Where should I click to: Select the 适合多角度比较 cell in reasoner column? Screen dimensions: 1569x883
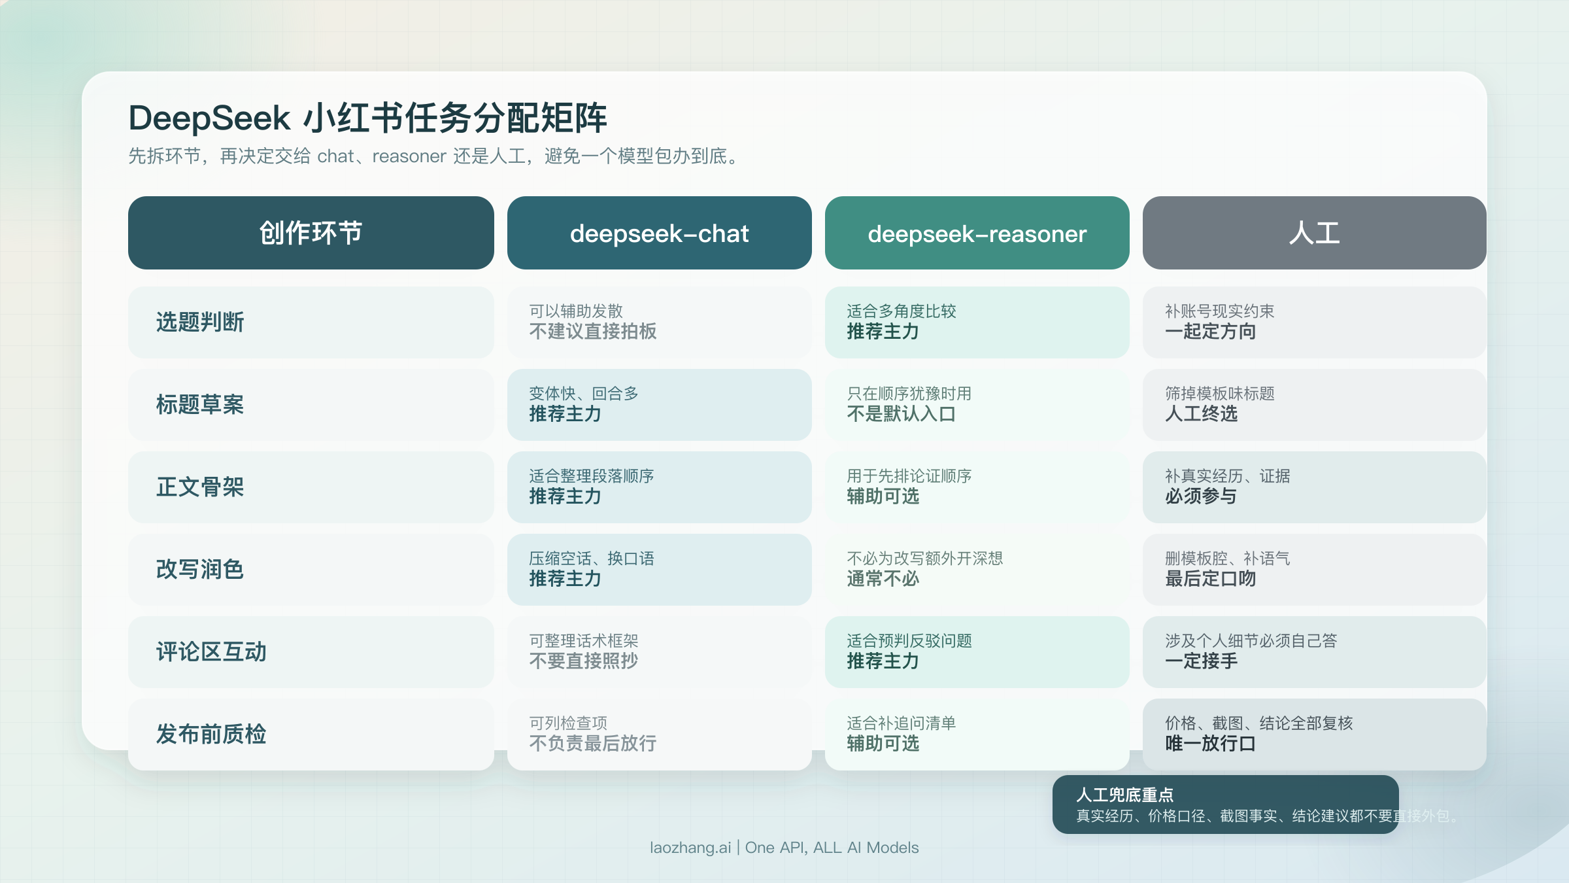(977, 322)
